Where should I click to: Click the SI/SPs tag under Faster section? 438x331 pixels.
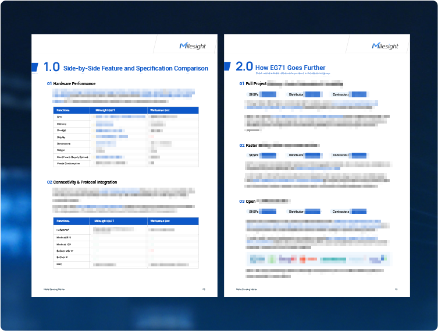click(x=262, y=155)
